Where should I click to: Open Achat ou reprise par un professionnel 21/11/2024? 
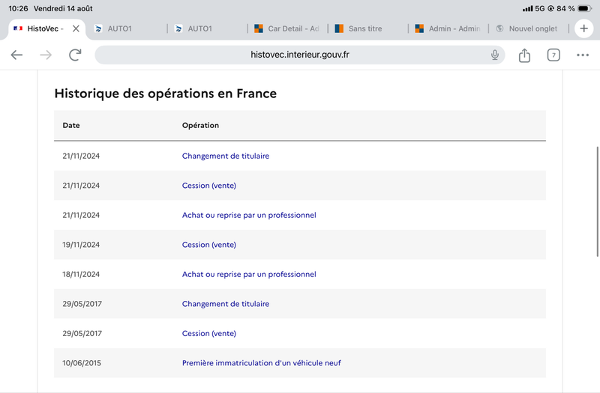point(249,215)
